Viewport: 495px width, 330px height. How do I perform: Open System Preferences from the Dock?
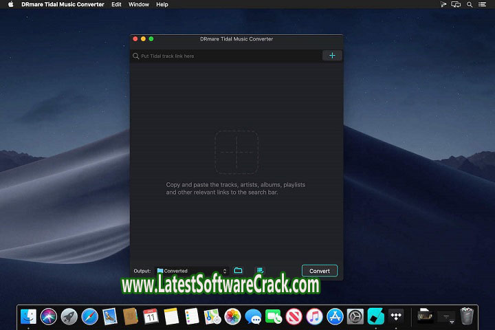[x=355, y=317]
